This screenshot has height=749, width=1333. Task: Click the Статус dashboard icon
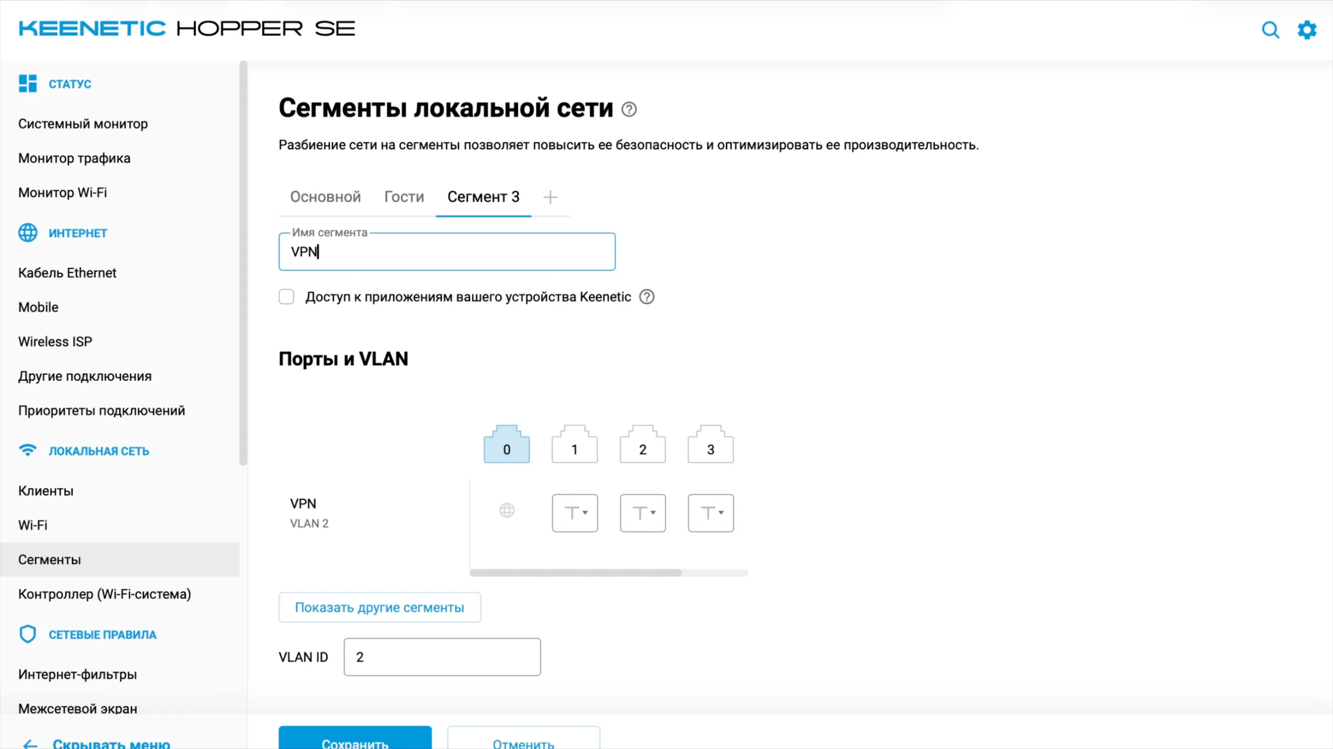[x=28, y=83]
